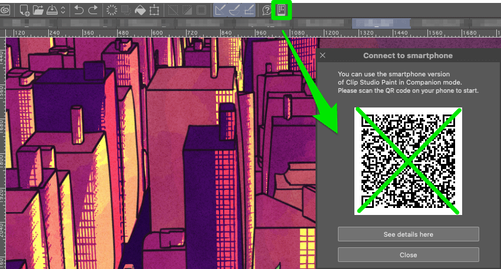Close the Connect to smartphone dialog via X
This screenshot has width=501, height=269.
(x=323, y=55)
